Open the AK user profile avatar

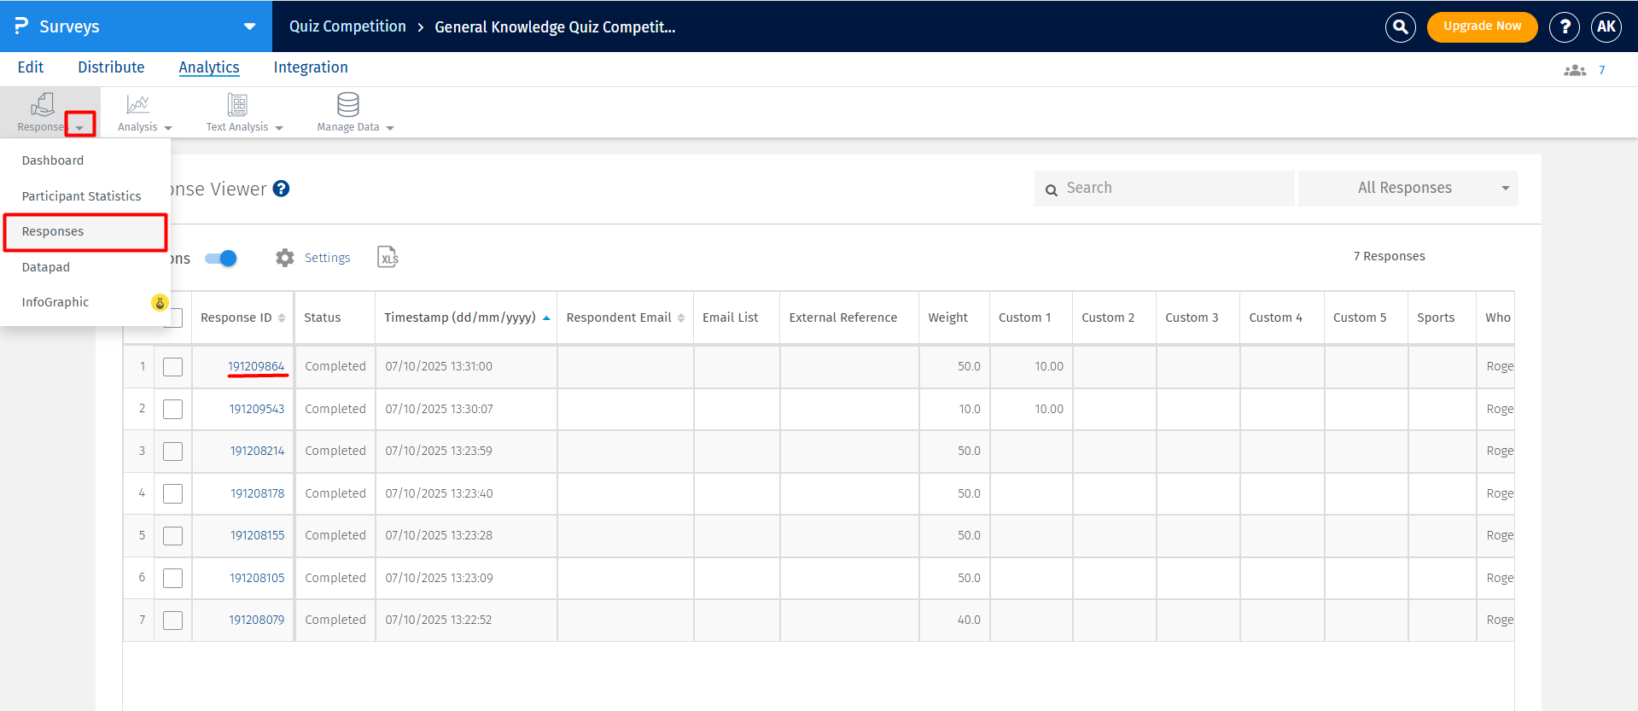tap(1606, 26)
